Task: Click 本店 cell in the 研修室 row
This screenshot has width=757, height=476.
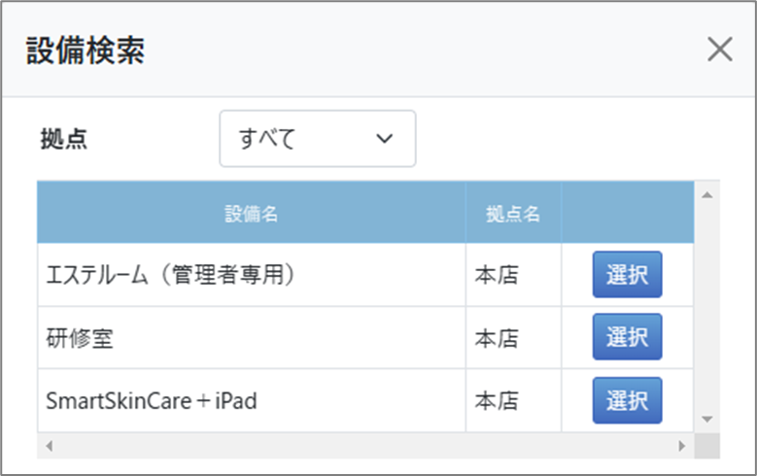Action: tap(497, 338)
